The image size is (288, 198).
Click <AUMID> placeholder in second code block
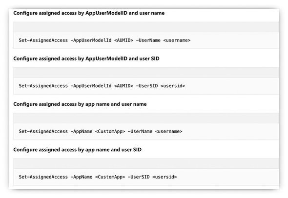click(x=123, y=86)
